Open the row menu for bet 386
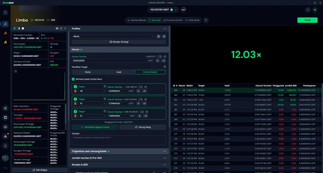 (x=318, y=90)
